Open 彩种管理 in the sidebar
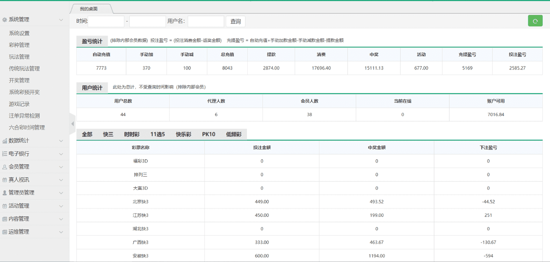 (19, 45)
